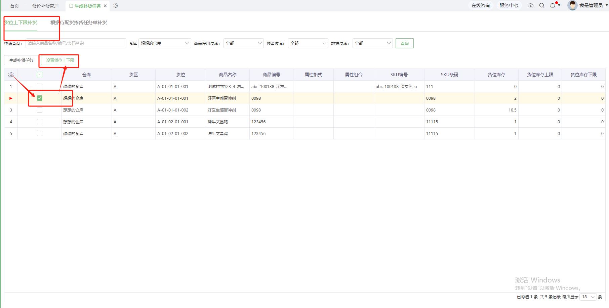
Task: Click 属性格式 column header
Action: click(x=314, y=75)
